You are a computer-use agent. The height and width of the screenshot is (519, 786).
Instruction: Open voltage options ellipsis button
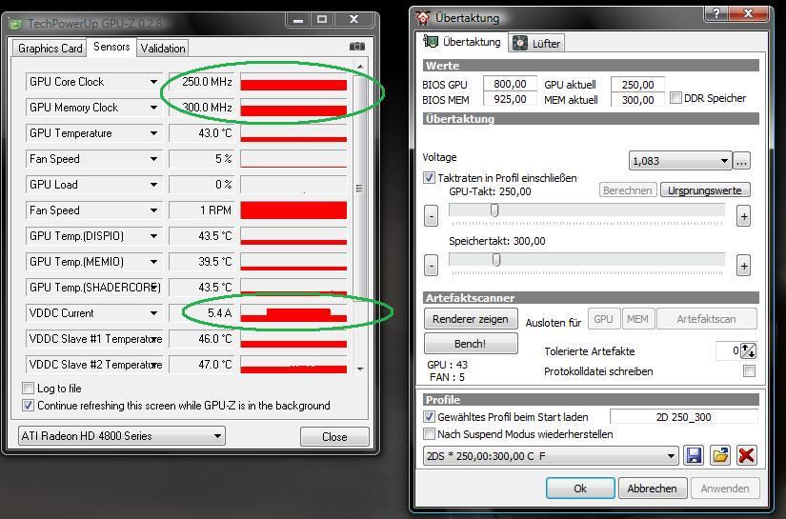(x=742, y=161)
